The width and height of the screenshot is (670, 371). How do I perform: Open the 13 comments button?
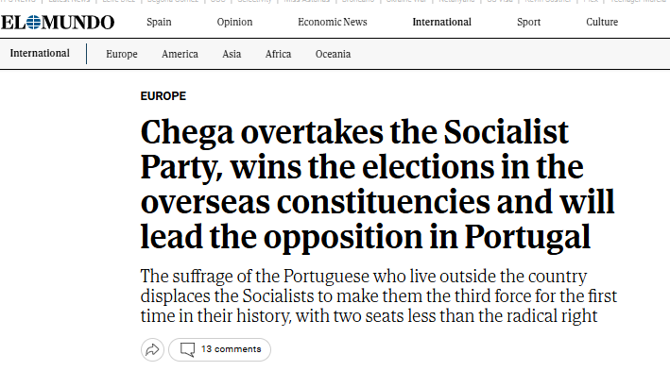pos(219,349)
